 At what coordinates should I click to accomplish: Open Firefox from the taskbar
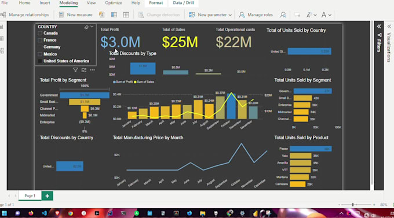[31, 213]
